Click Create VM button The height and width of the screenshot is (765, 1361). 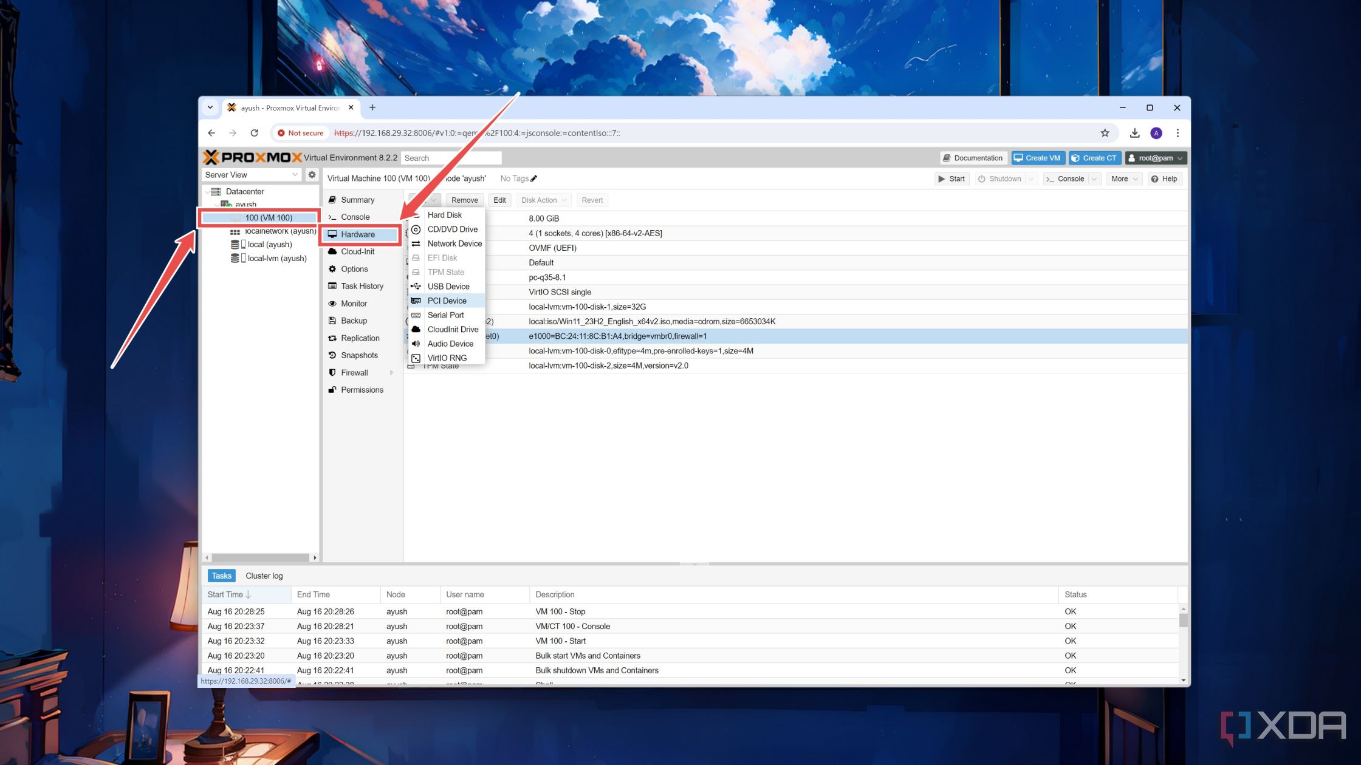(1038, 158)
